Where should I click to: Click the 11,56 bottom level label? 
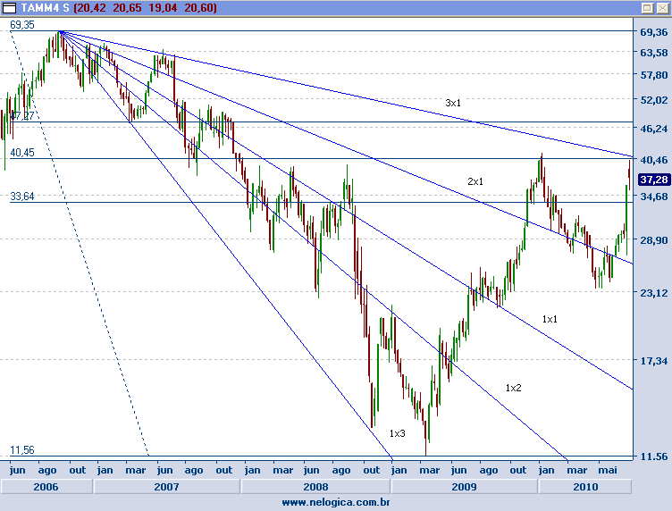coord(22,450)
